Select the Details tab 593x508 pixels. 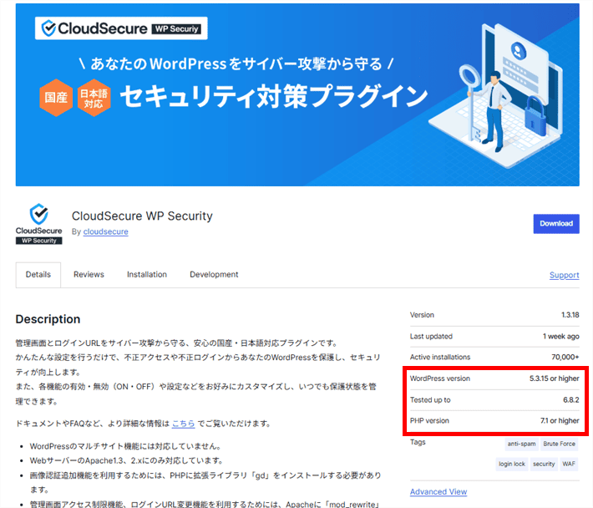[38, 275]
